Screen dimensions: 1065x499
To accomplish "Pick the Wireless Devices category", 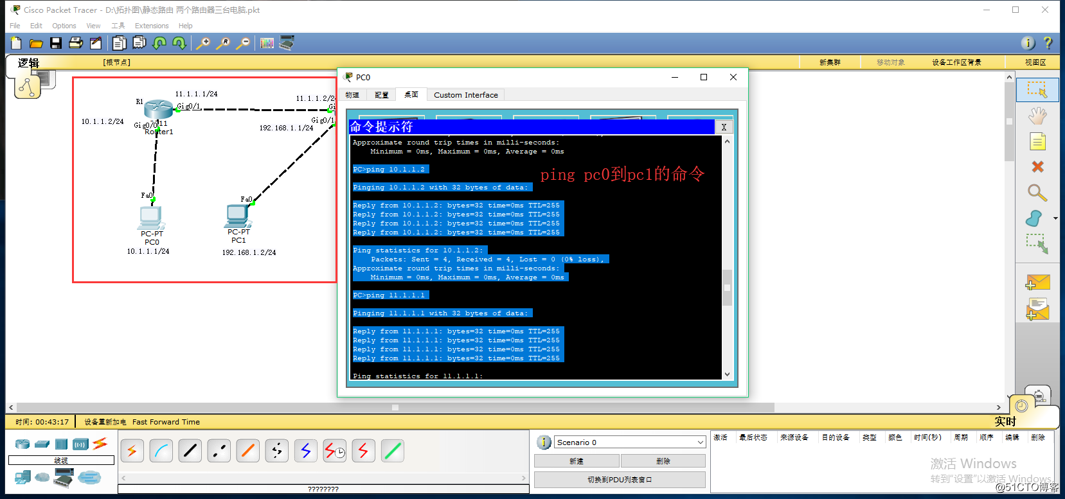I will (x=80, y=444).
